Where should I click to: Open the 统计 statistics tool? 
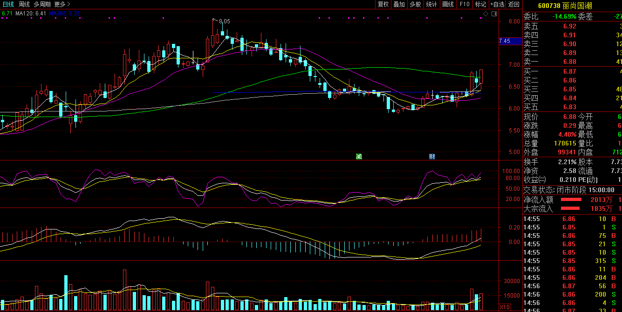click(x=431, y=4)
